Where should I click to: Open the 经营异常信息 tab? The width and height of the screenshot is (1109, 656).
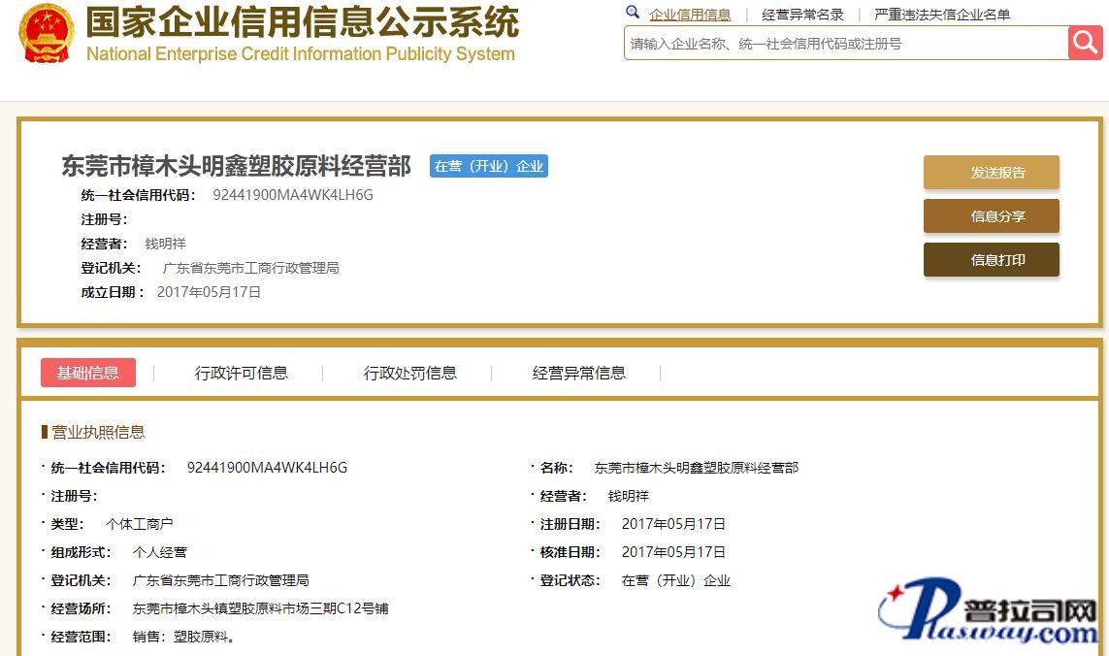[x=578, y=373]
